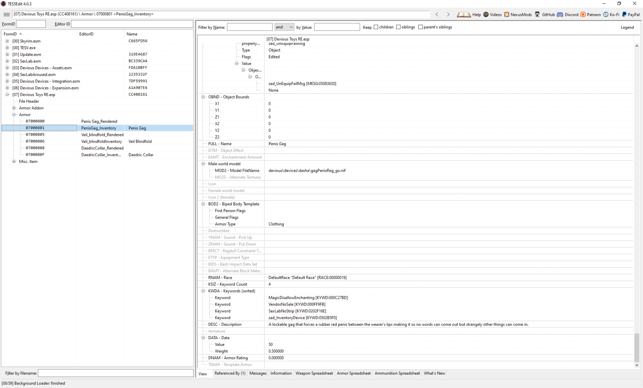
Task: Sort by EditorID column header
Action: click(101, 34)
